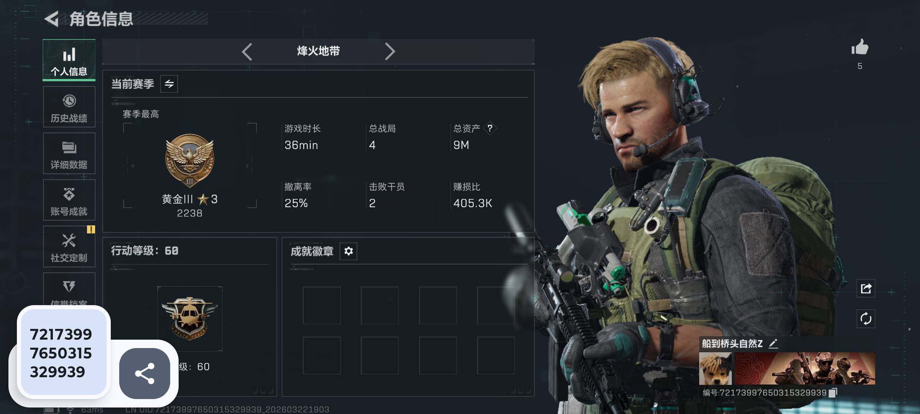Click the dog avatar thumbnail
This screenshot has height=414, width=920.
click(715, 369)
